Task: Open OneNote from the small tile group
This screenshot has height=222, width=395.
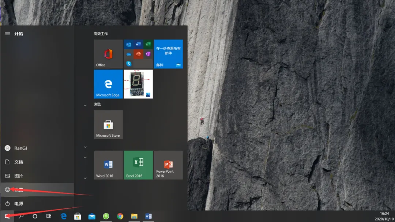Action: pos(147,54)
